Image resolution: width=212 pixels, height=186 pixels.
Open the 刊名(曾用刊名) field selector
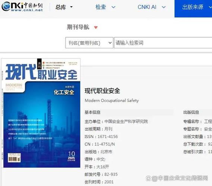pyautogui.click(x=89, y=43)
